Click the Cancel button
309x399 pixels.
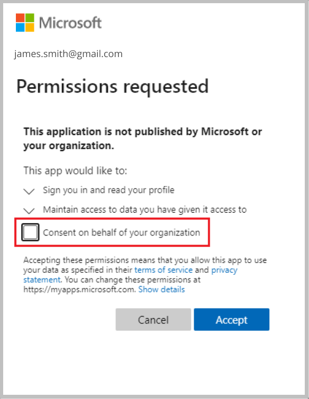(153, 320)
